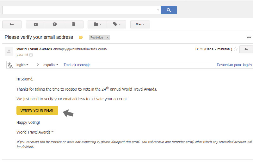Open the Move to folder dropdown
The image size is (253, 162).
(97, 24)
